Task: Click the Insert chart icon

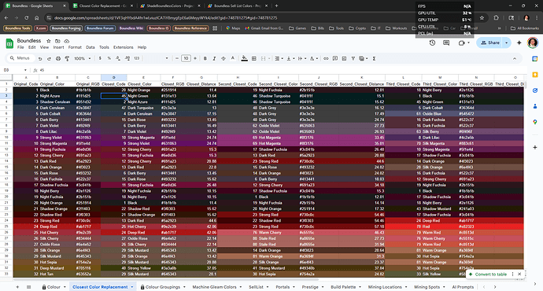Action: tap(344, 58)
